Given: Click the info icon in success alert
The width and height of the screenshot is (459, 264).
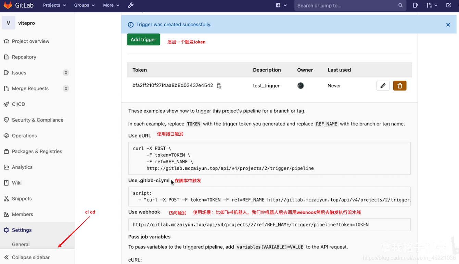Looking at the screenshot, I should point(131,25).
